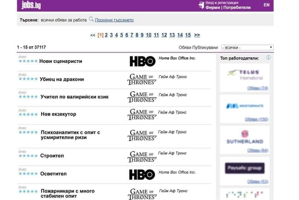Open the Sutherland employer thumbnail
Image resolution: width=299 pixels, height=200 pixels.
(245, 140)
